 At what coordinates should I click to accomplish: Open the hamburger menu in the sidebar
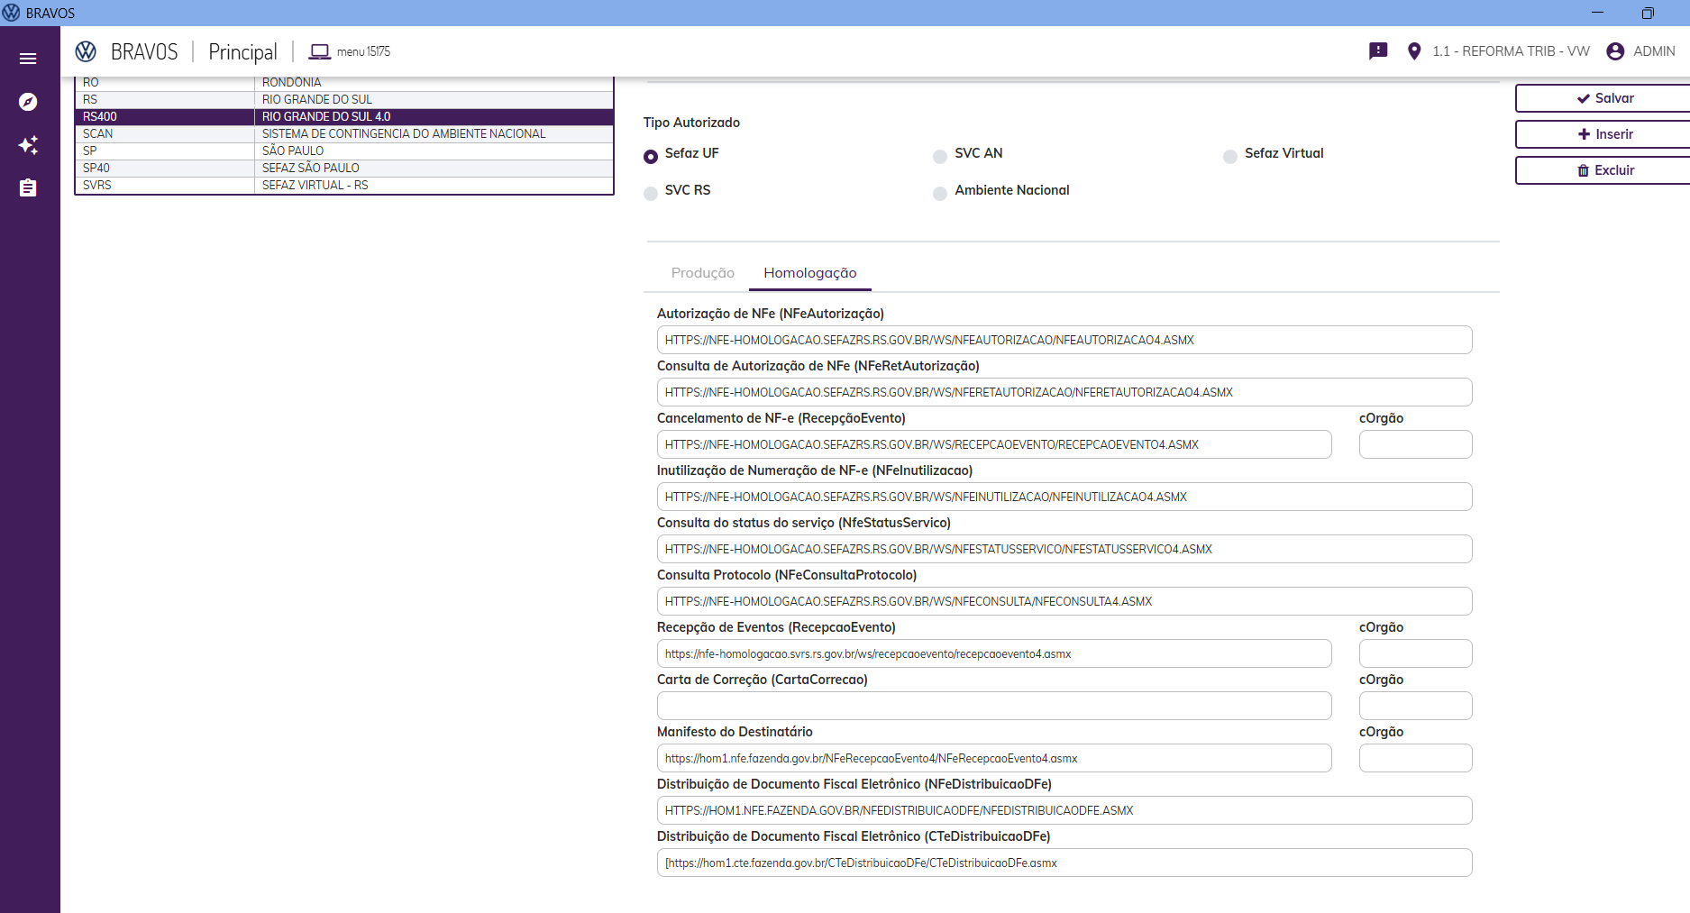28,59
